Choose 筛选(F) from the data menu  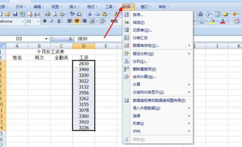click(x=158, y=23)
